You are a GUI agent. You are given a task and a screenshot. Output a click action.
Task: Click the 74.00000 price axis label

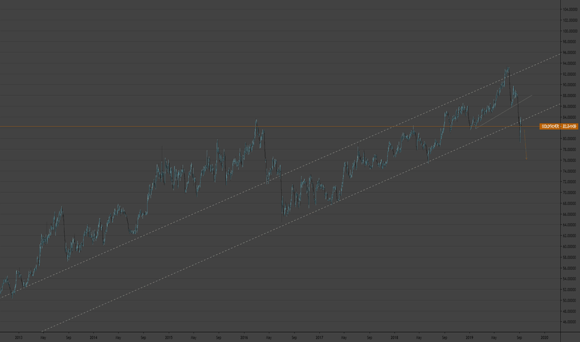tap(570, 171)
